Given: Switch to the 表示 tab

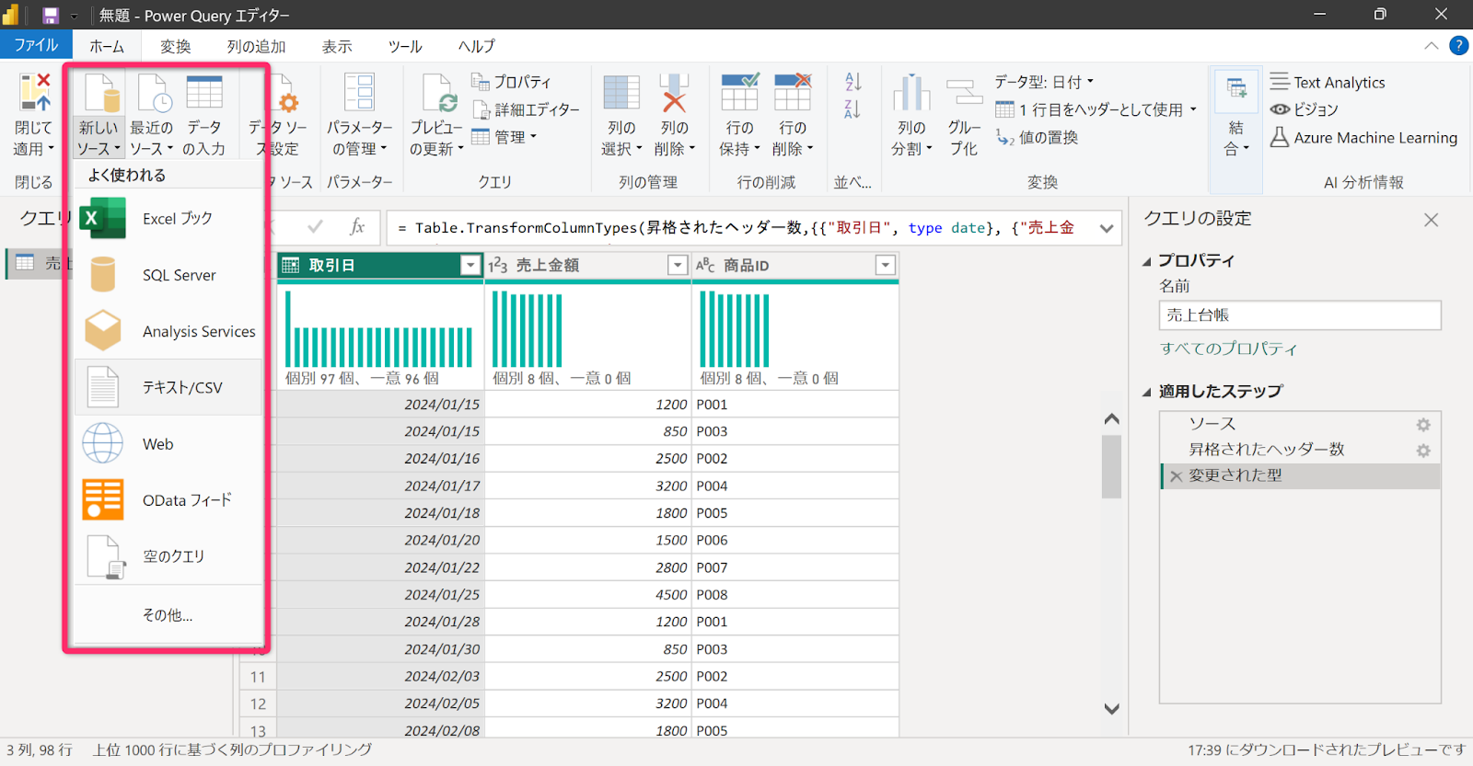Looking at the screenshot, I should [337, 46].
